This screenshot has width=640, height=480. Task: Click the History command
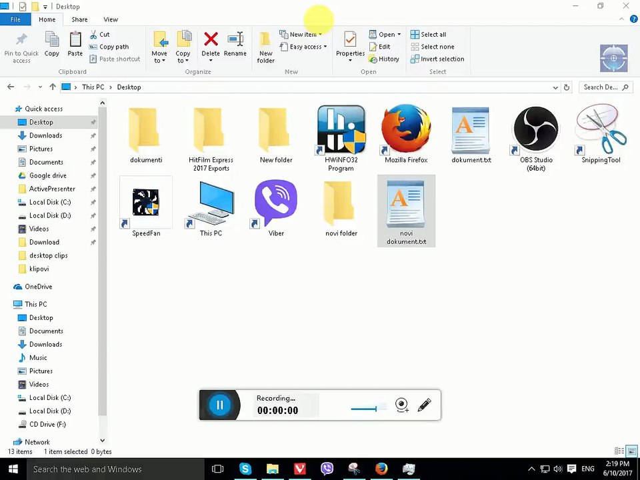pyautogui.click(x=384, y=59)
